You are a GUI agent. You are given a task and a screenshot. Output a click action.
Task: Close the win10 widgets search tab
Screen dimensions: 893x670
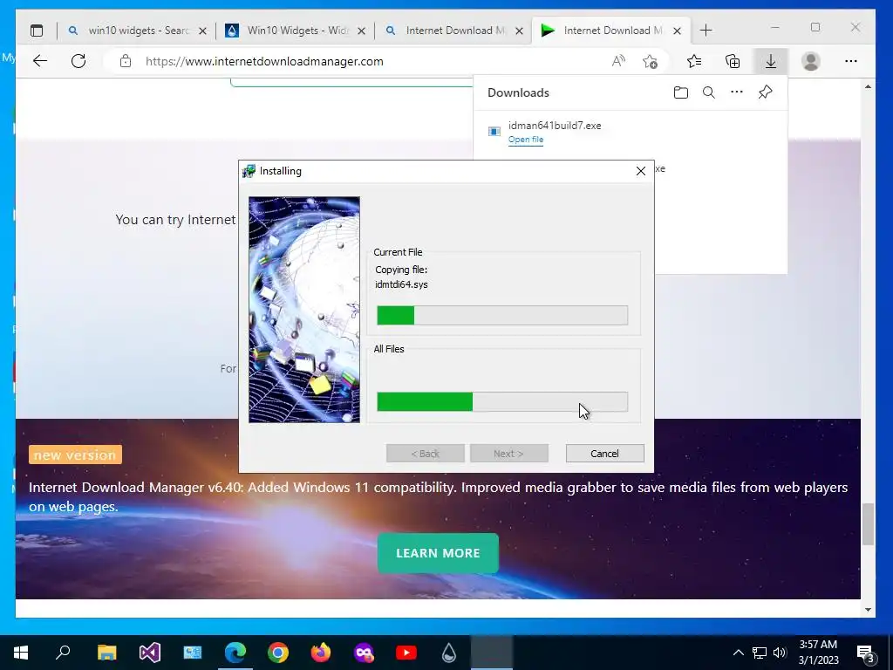202,31
